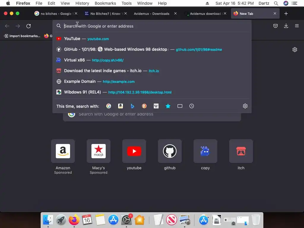Open new tab page customize gear
Image resolution: width=304 pixels, height=228 pixels.
tap(295, 50)
